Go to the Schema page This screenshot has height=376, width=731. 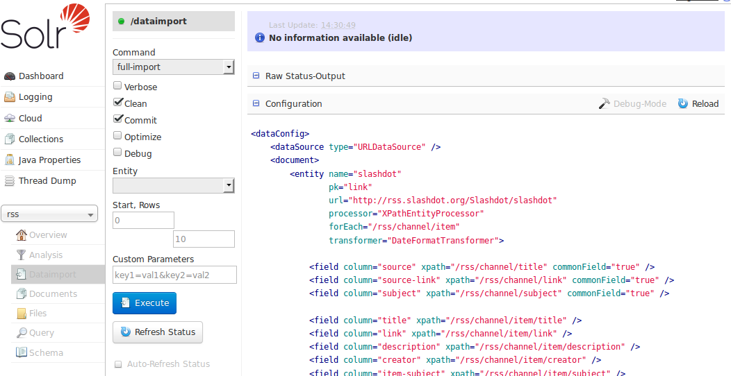pos(45,353)
